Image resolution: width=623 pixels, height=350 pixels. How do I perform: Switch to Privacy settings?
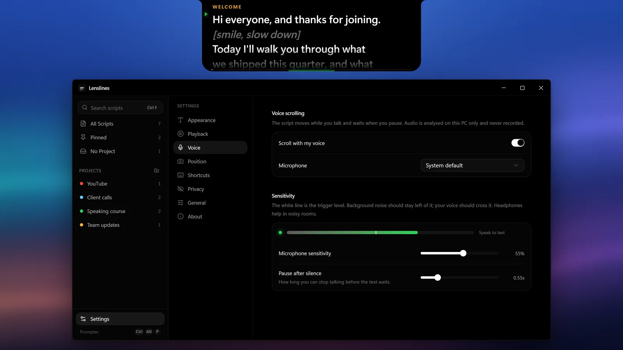[x=210, y=189]
